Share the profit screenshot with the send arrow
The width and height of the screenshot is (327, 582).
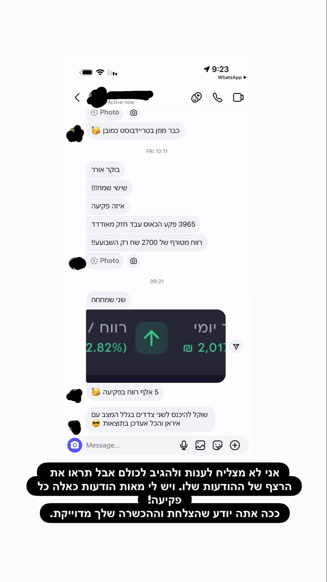(x=236, y=347)
